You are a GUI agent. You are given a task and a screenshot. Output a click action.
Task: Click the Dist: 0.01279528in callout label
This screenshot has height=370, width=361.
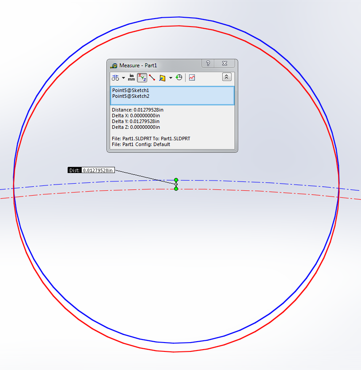pyautogui.click(x=91, y=170)
